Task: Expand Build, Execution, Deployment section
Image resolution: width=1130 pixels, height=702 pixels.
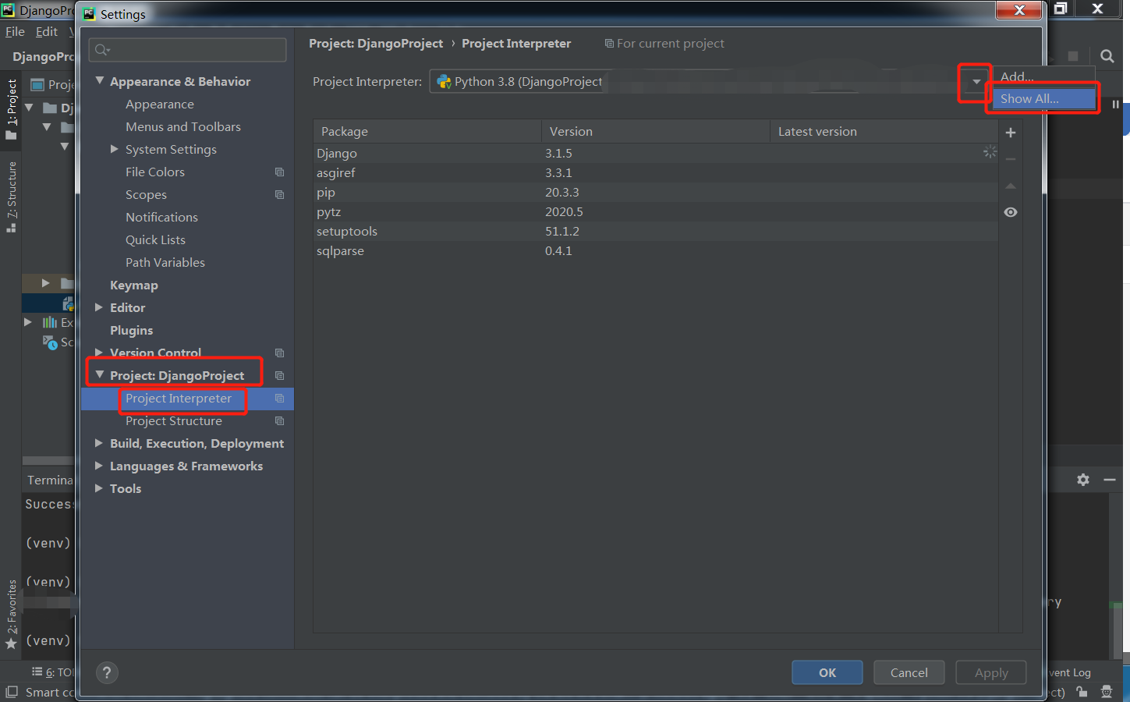Action: (x=99, y=443)
